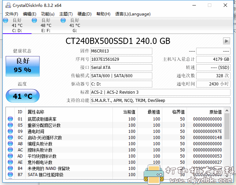The image size is (236, 185).
Task: Click raw value 000000000053
Action: click(x=208, y=156)
